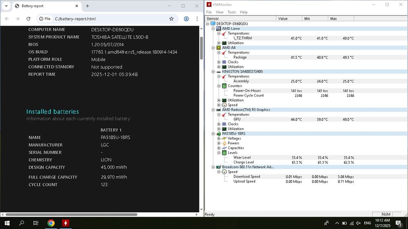Screen dimensions: 408x229
Task: Collapse the AMD Larne node
Action: 213,29
